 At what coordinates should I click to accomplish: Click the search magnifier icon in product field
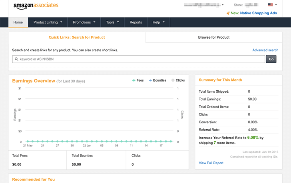16,59
